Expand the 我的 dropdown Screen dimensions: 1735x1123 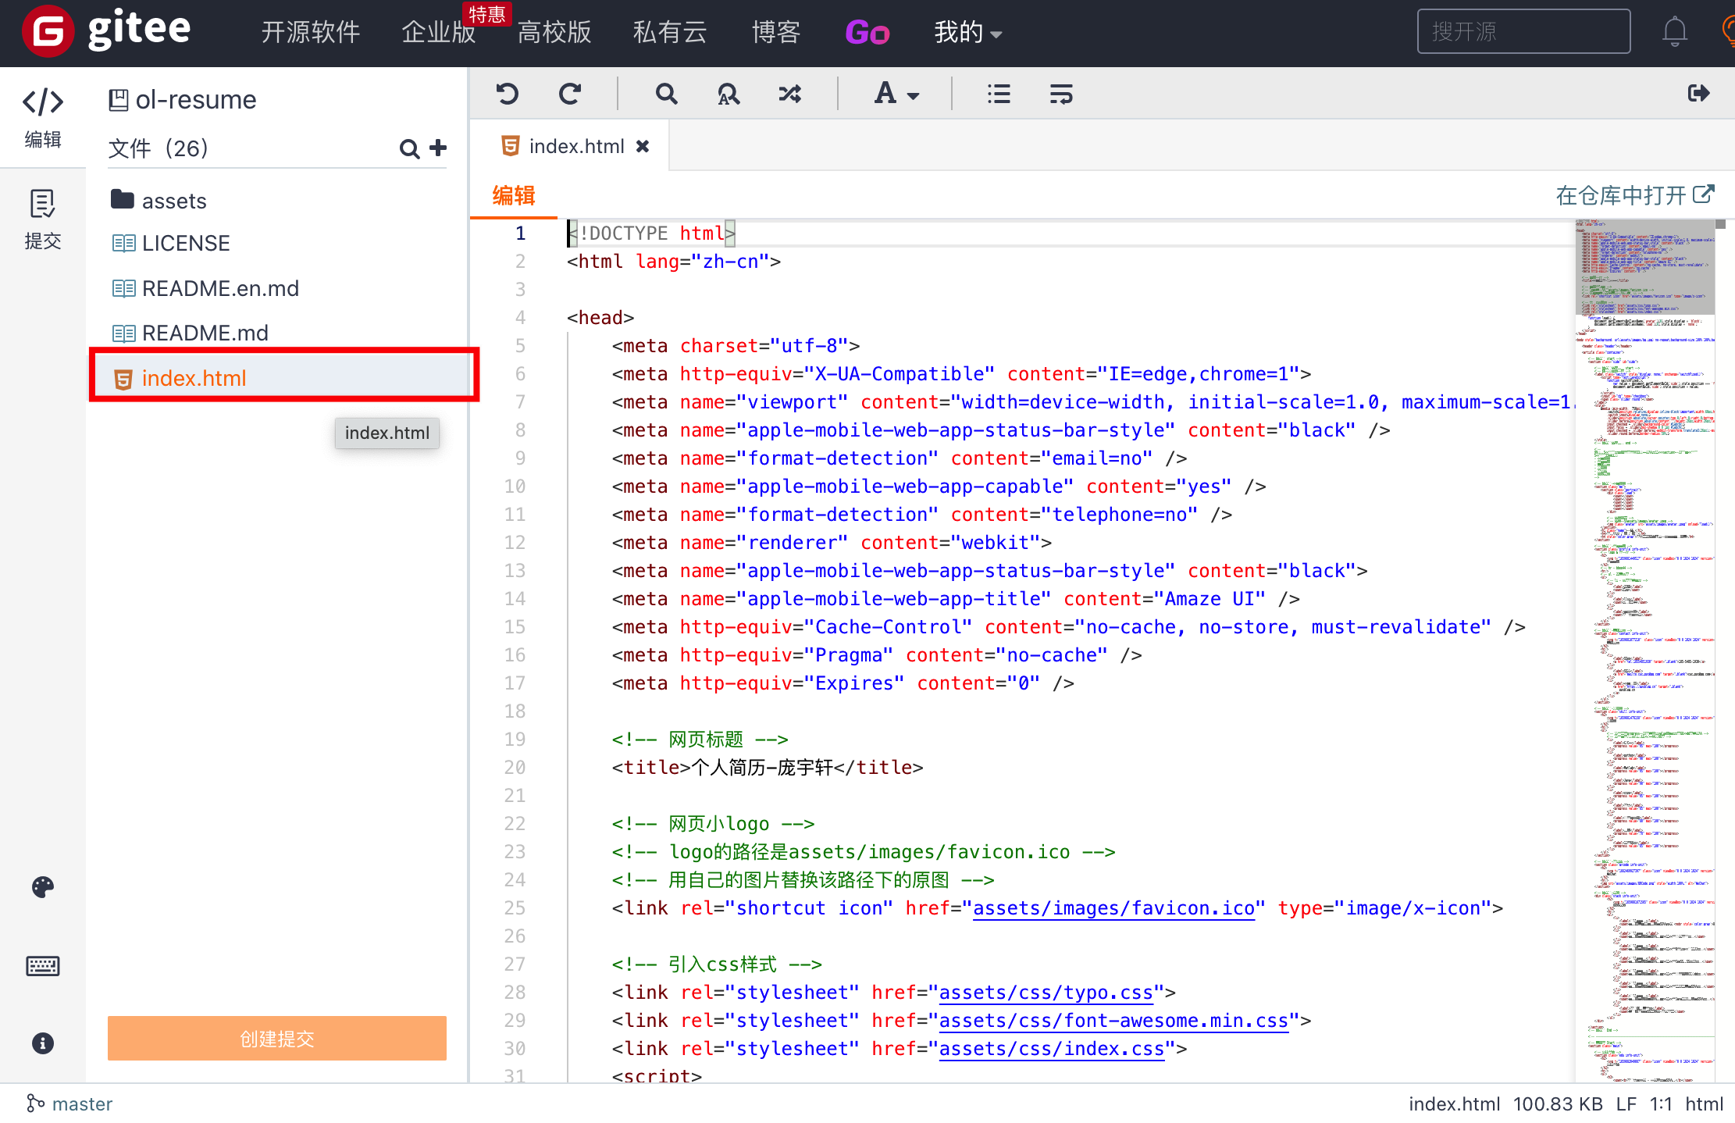point(968,32)
